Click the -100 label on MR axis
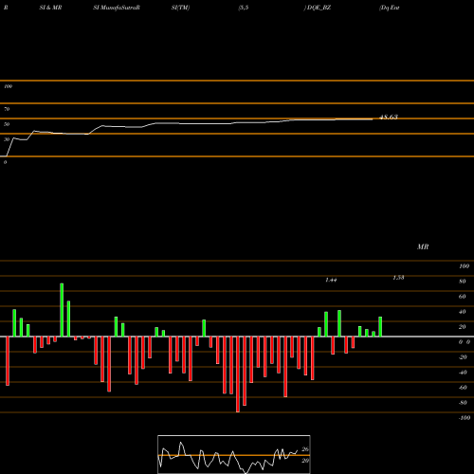The width and height of the screenshot is (474, 474). [465, 418]
